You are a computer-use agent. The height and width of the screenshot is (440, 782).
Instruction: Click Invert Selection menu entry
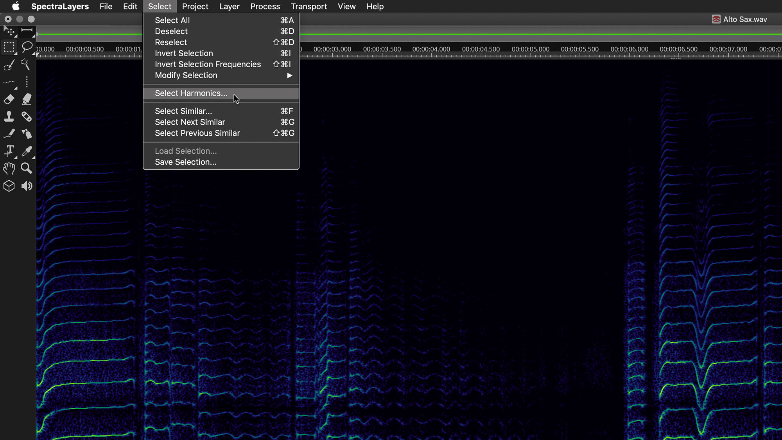click(221, 53)
